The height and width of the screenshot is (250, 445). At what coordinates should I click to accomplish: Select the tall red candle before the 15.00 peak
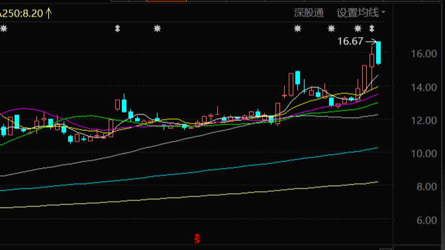point(291,84)
